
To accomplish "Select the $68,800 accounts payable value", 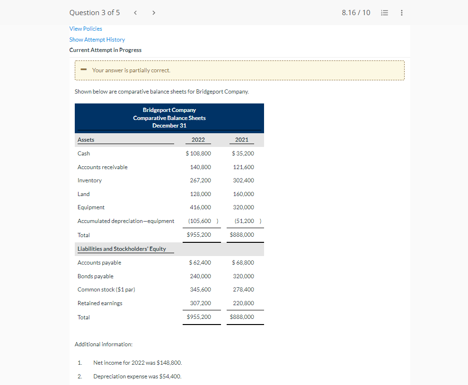I will (243, 263).
